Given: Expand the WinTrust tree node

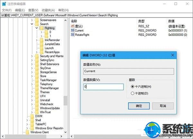Looking at the screenshot, I should click(32, 112).
